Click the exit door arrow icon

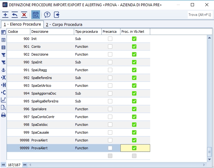click(57, 15)
